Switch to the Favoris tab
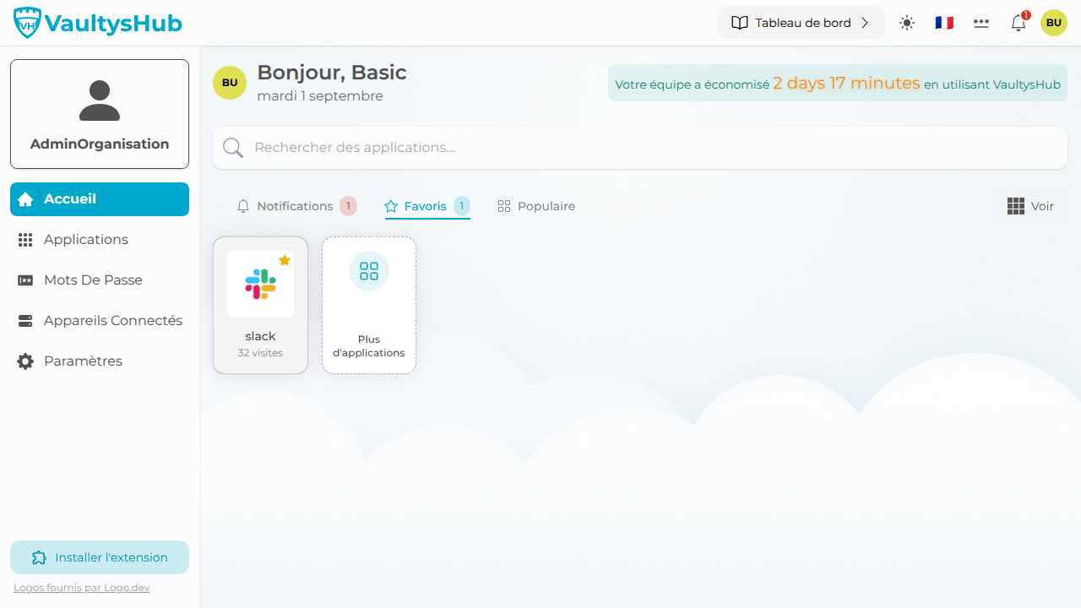The width and height of the screenshot is (1081, 608). point(427,206)
